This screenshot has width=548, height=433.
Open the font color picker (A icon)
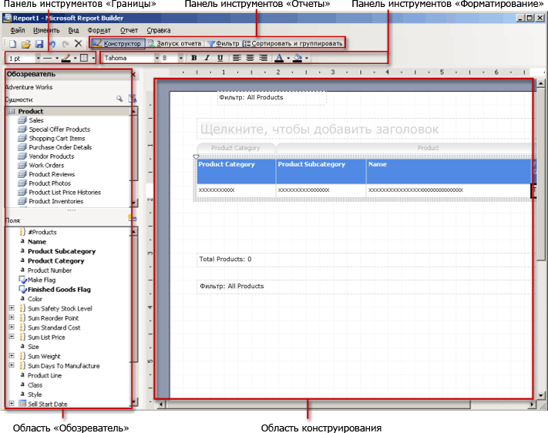pos(278,58)
